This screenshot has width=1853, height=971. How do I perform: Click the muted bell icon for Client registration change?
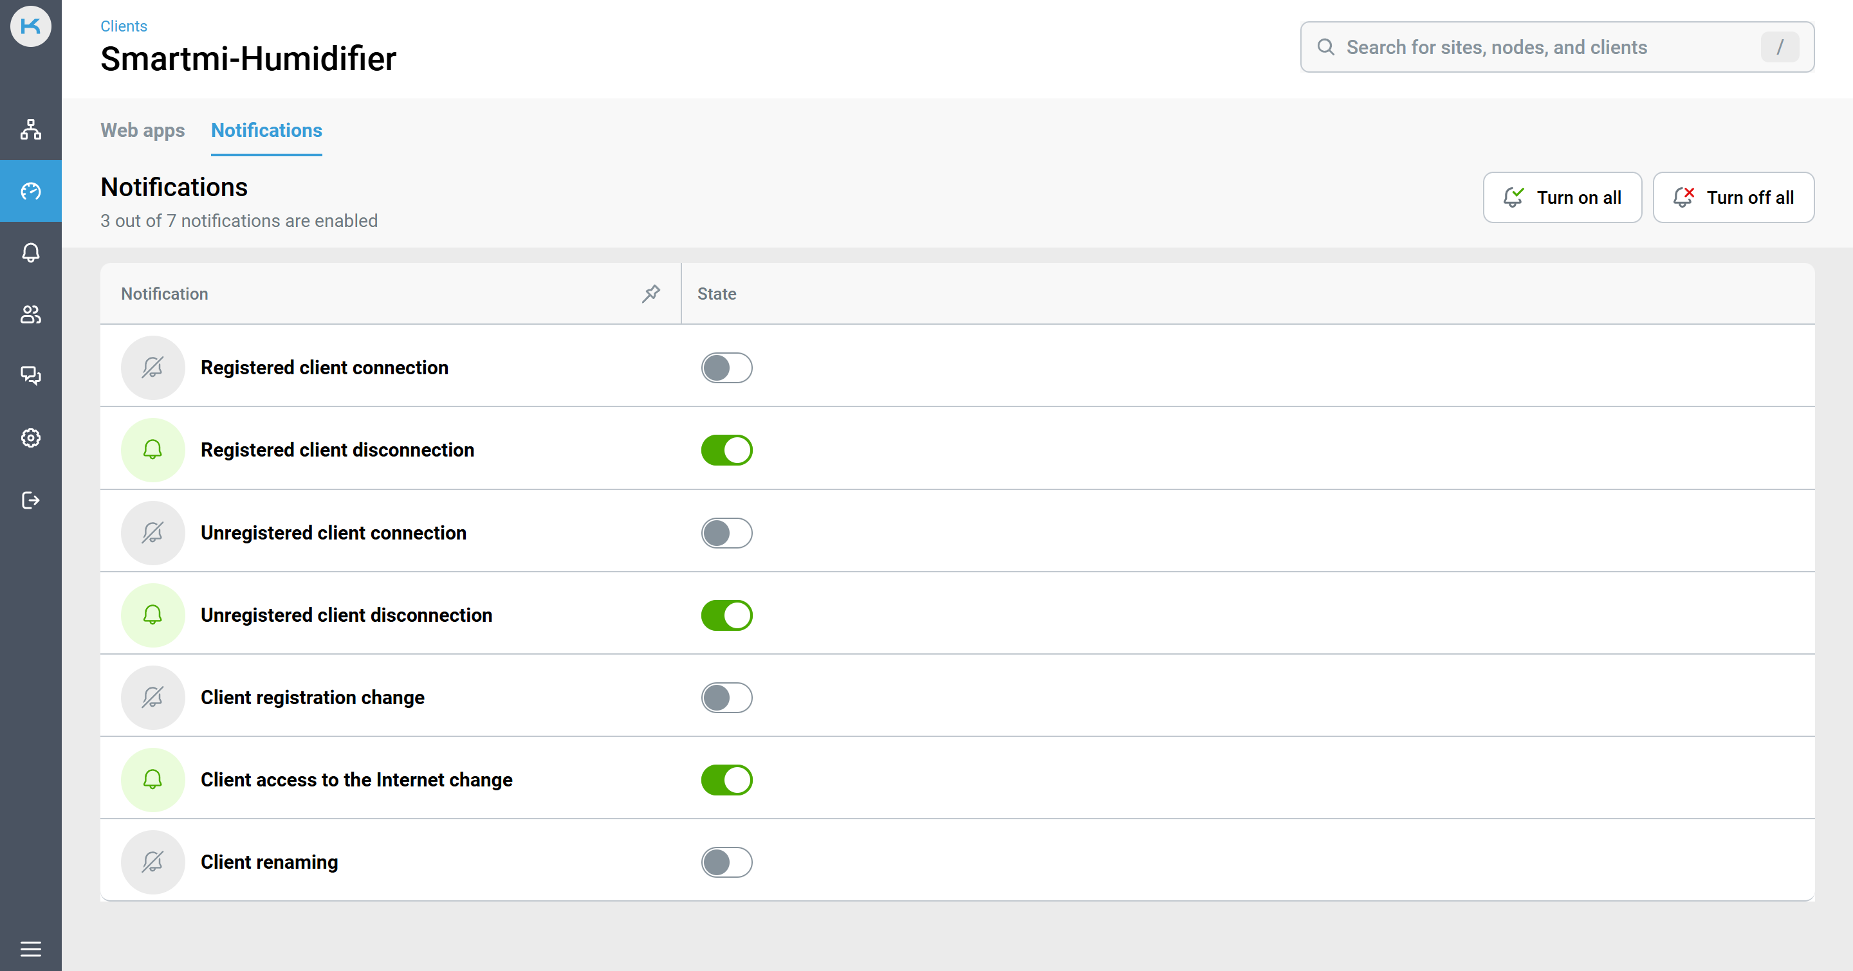pyautogui.click(x=152, y=697)
